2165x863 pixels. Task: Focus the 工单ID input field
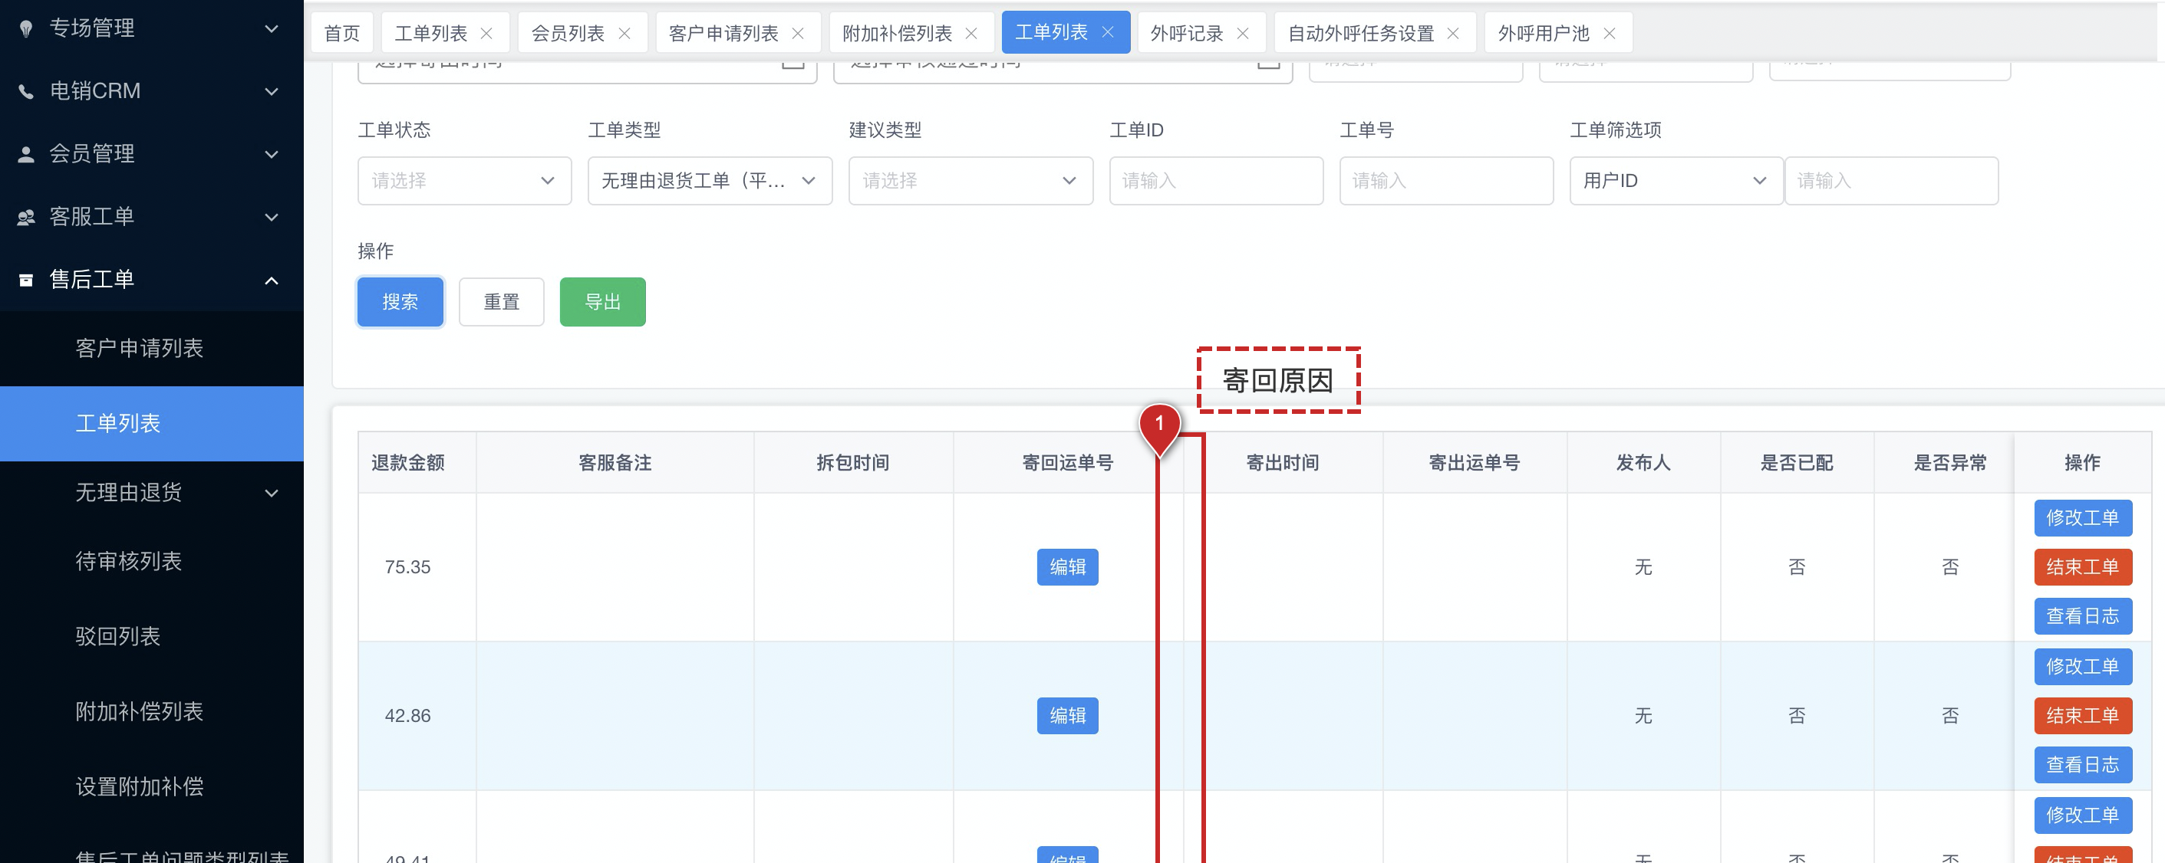click(1216, 180)
